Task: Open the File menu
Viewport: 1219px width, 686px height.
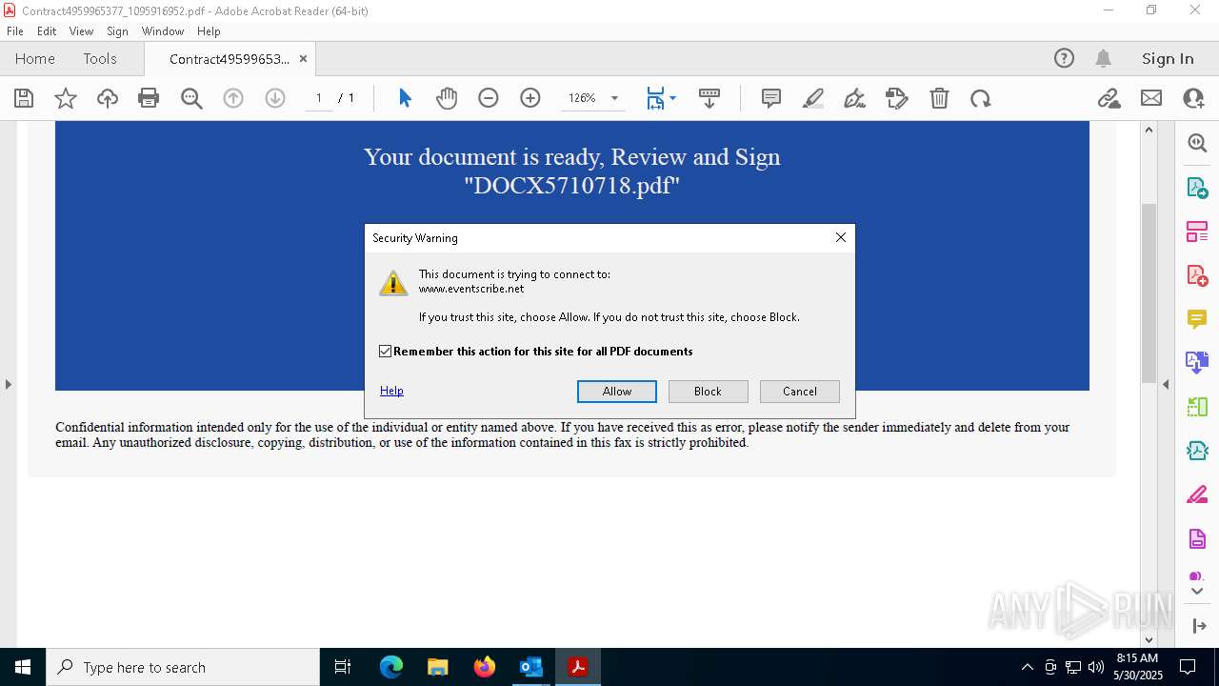Action: 15,31
